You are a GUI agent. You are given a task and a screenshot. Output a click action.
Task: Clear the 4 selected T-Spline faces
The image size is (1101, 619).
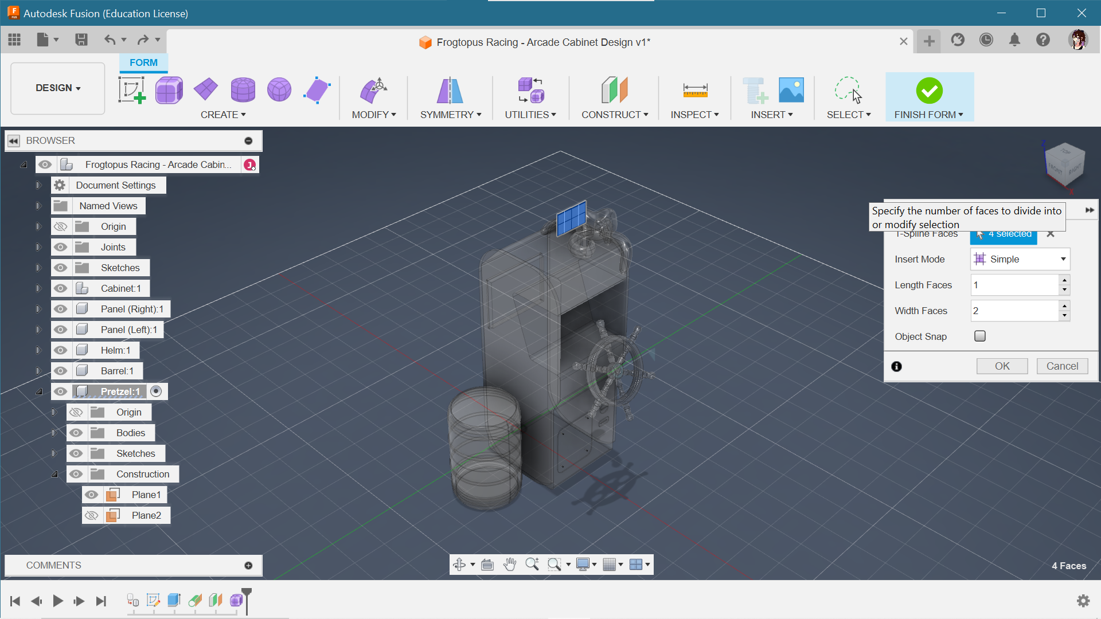click(1051, 234)
